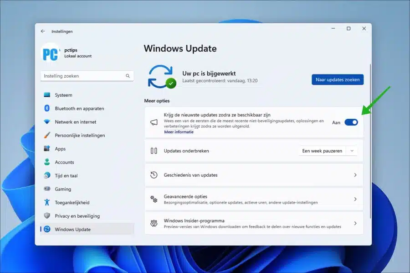Click the Updates onderbreken label
The image size is (410, 273).
(x=186, y=151)
